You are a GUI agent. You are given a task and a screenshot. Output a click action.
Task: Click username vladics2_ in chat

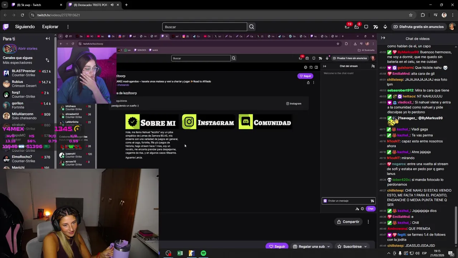tap(405, 102)
